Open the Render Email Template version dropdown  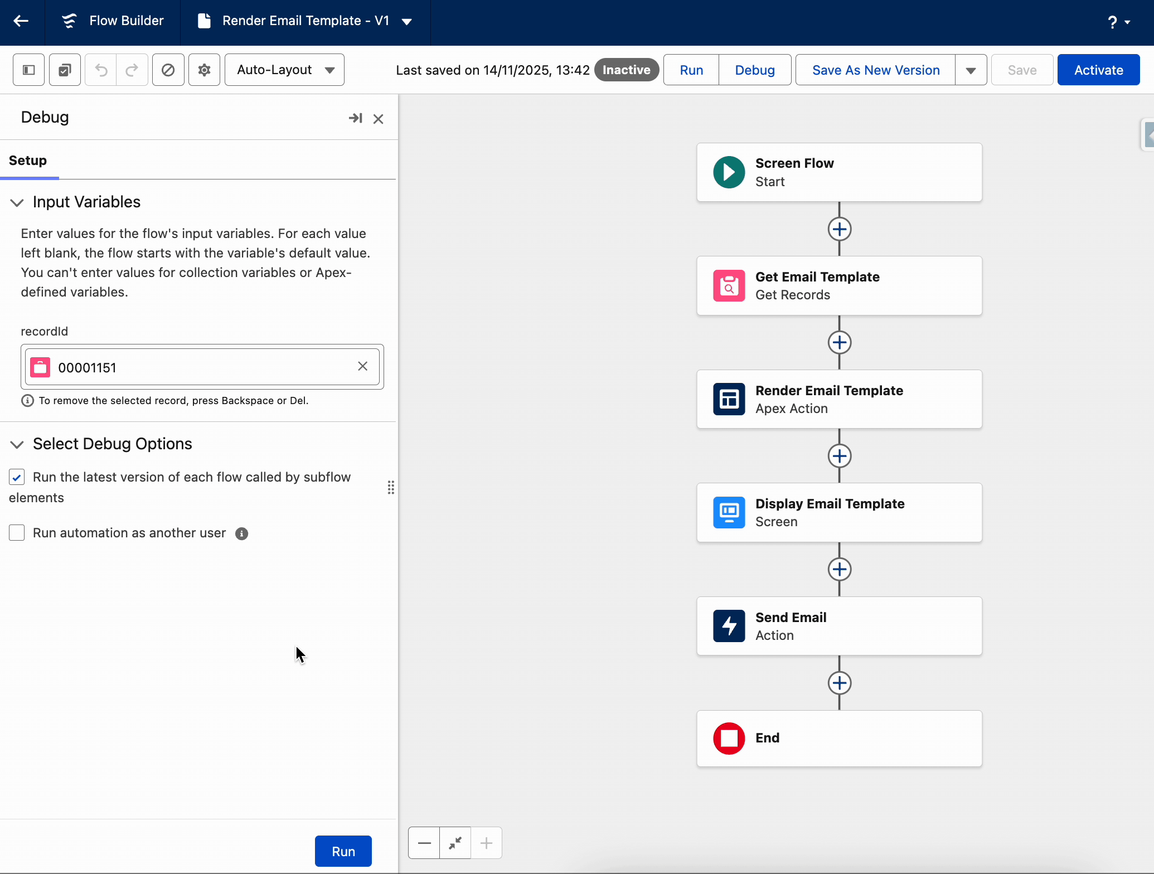(406, 22)
